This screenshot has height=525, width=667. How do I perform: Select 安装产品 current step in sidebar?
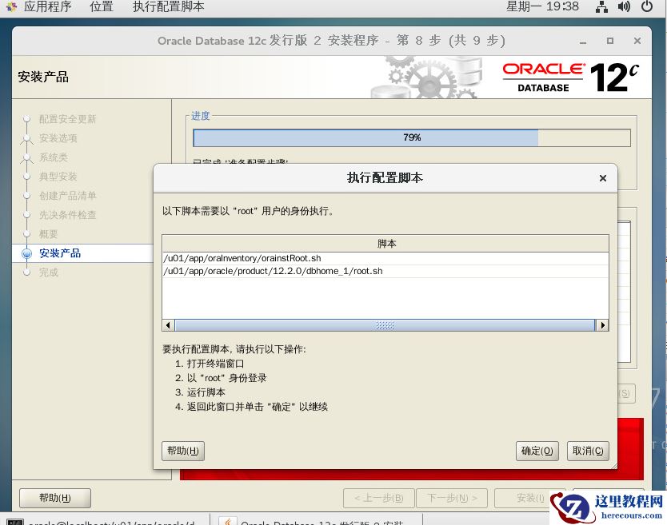(x=60, y=253)
